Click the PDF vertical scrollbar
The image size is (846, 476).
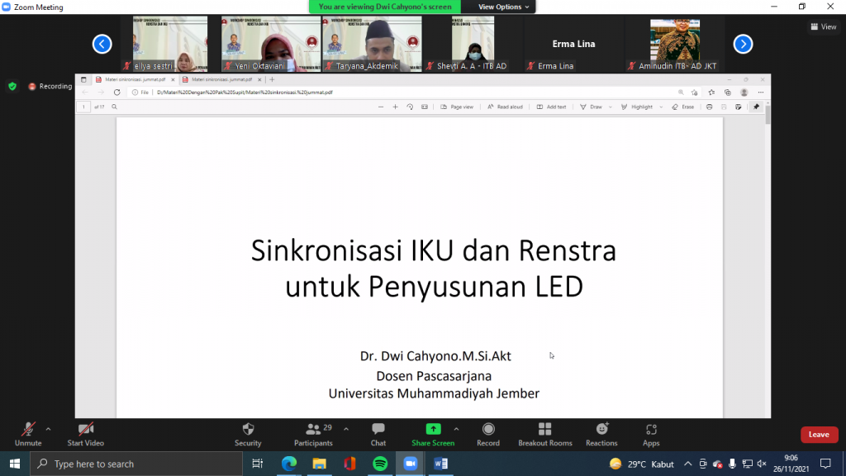coord(768,113)
